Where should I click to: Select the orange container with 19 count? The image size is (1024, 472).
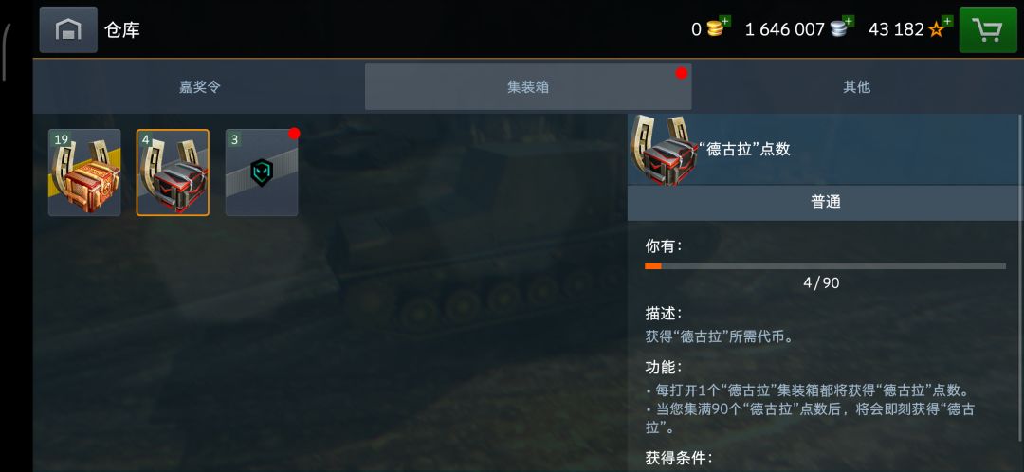pos(84,172)
